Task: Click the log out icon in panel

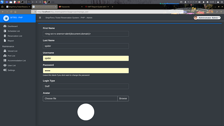Action: (x=222, y=2)
